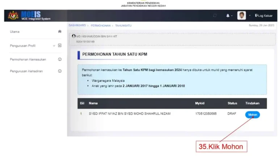Click the Malaysia coat of arms emblem

tap(13, 16)
